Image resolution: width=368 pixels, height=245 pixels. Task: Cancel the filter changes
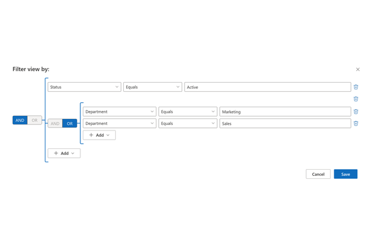click(318, 174)
